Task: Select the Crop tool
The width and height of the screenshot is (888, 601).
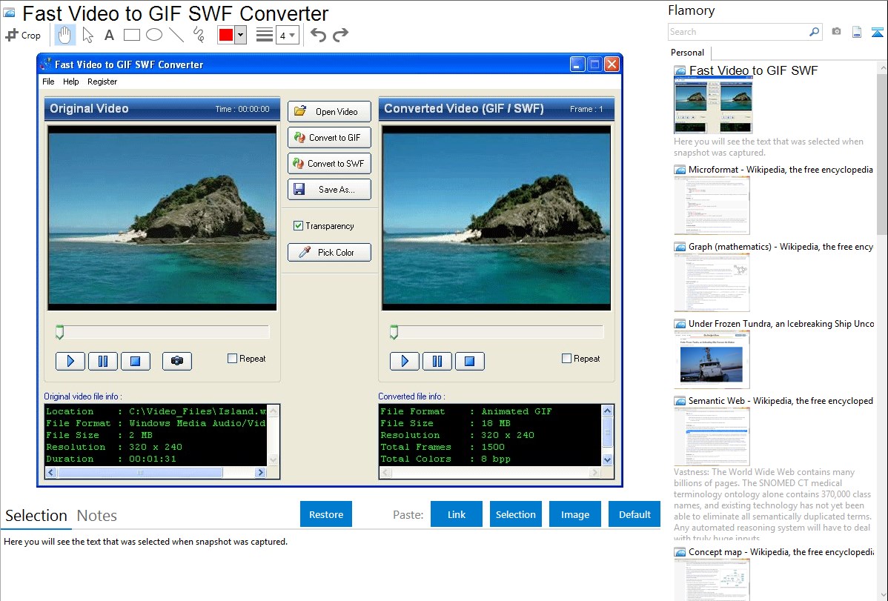Action: pyautogui.click(x=23, y=35)
